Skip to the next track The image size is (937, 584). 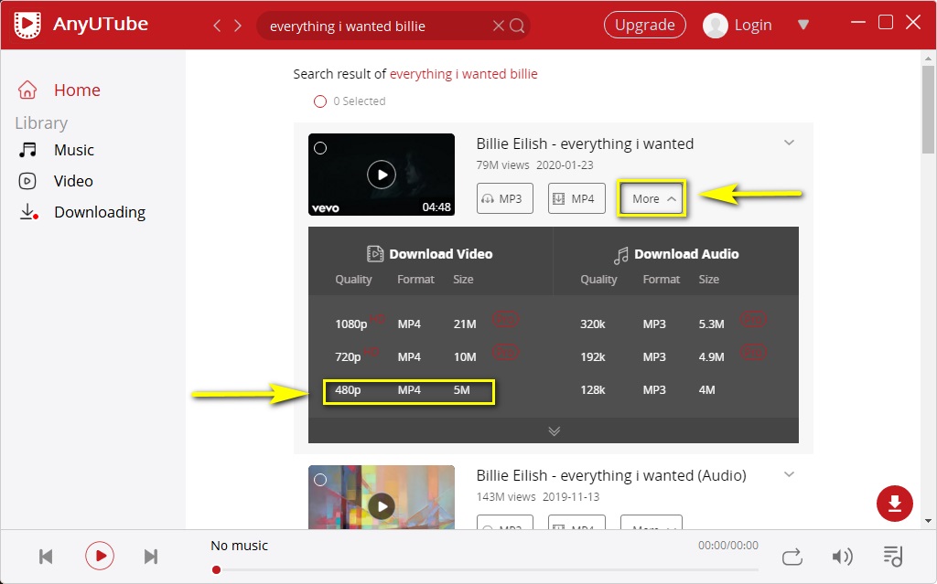[x=151, y=557]
